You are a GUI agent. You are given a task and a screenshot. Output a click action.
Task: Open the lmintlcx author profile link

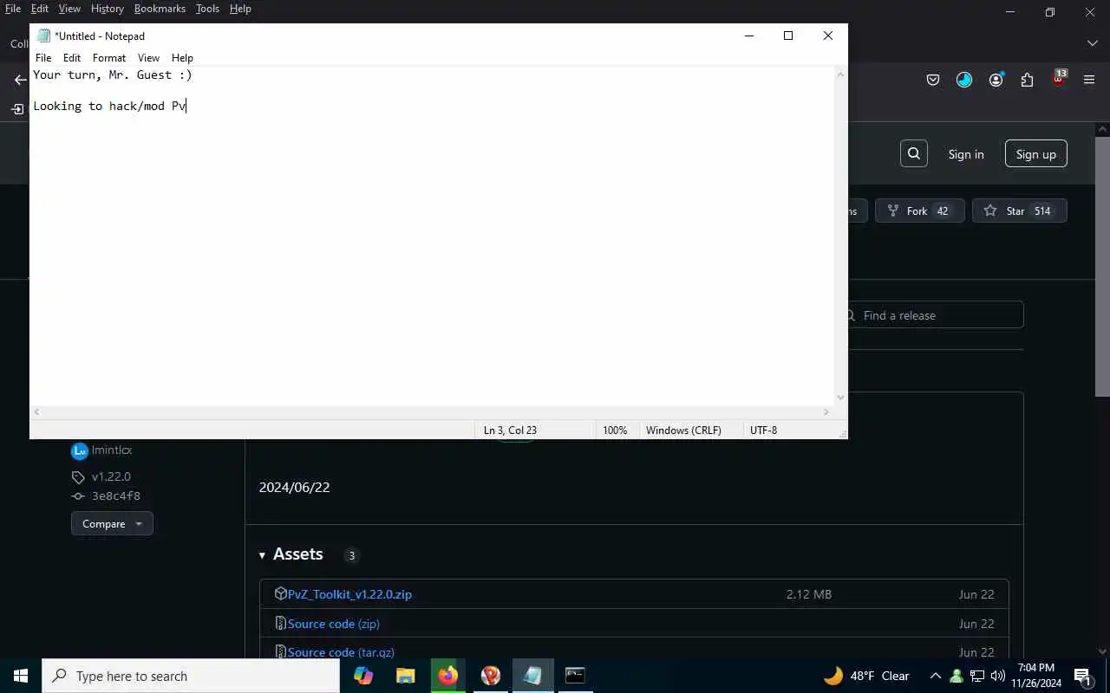coord(112,450)
